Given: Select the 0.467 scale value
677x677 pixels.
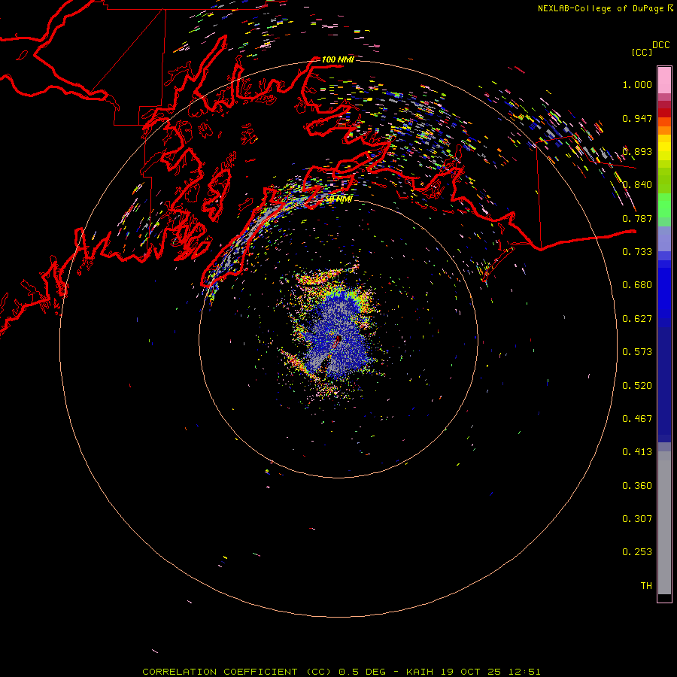Looking at the screenshot, I should pos(637,419).
